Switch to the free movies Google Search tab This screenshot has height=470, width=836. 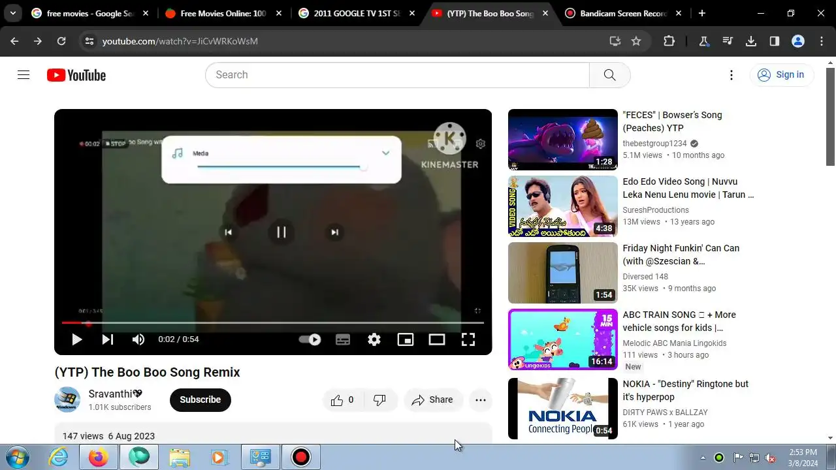coord(90,13)
